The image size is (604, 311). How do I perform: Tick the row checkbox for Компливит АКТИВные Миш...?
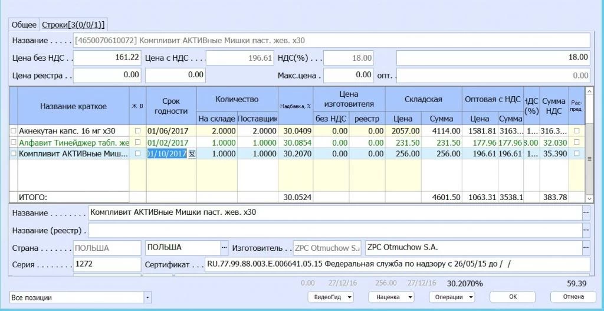pos(14,153)
